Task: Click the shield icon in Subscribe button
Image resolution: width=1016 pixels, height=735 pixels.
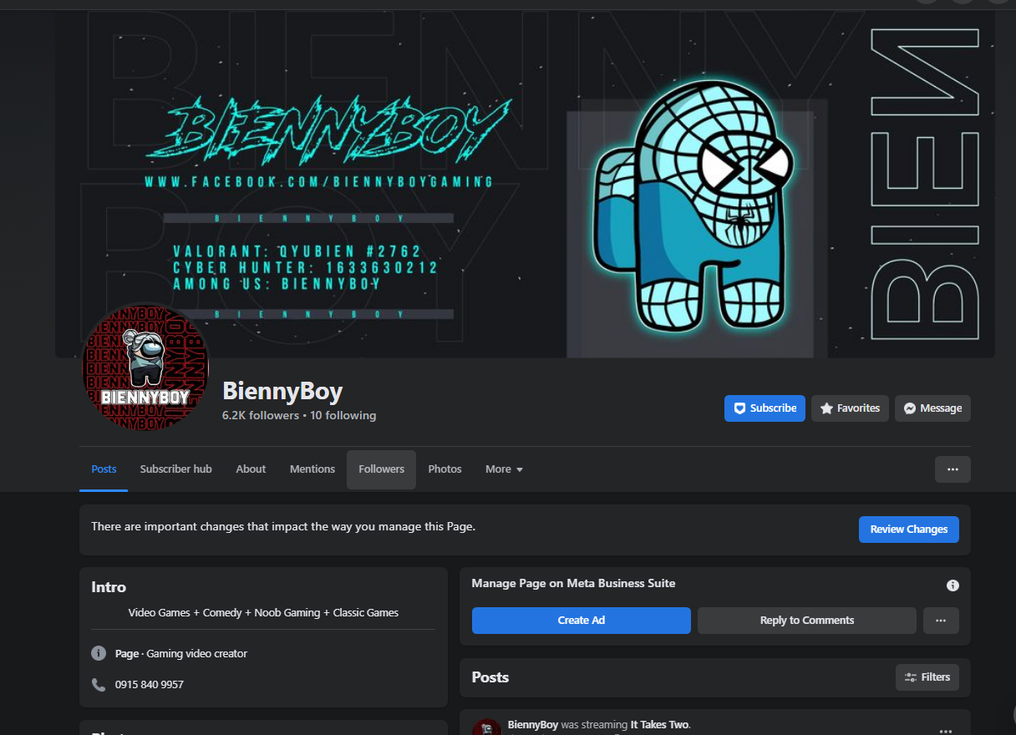Action: coord(739,408)
